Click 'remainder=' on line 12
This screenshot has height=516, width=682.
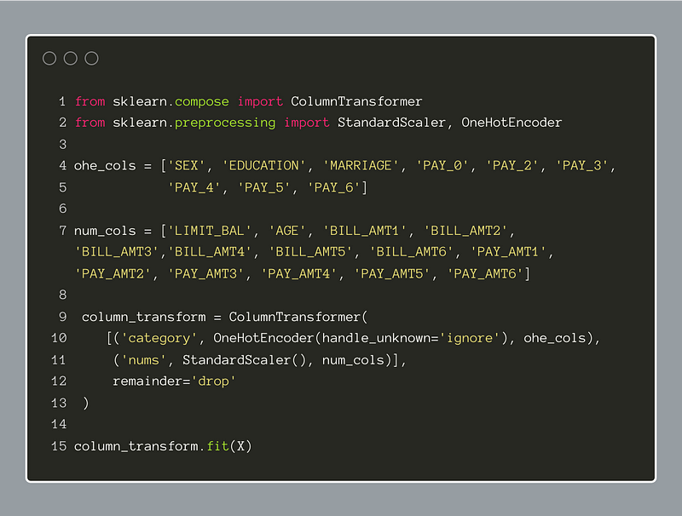[x=152, y=381]
